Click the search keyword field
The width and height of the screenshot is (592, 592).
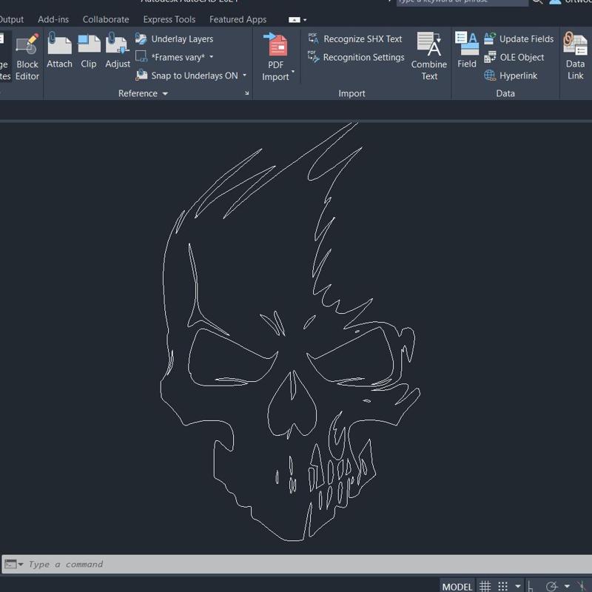[x=462, y=2]
